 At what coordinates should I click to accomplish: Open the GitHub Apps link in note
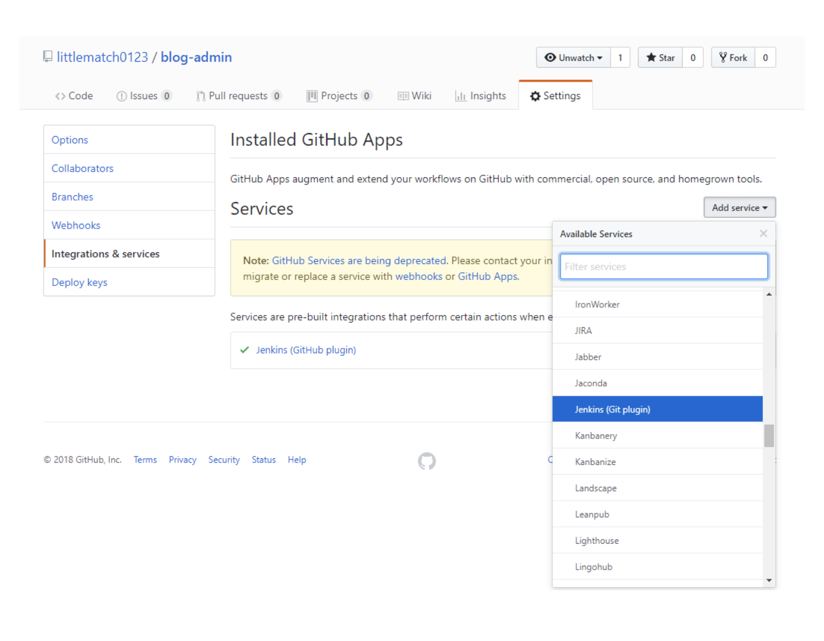tap(488, 276)
